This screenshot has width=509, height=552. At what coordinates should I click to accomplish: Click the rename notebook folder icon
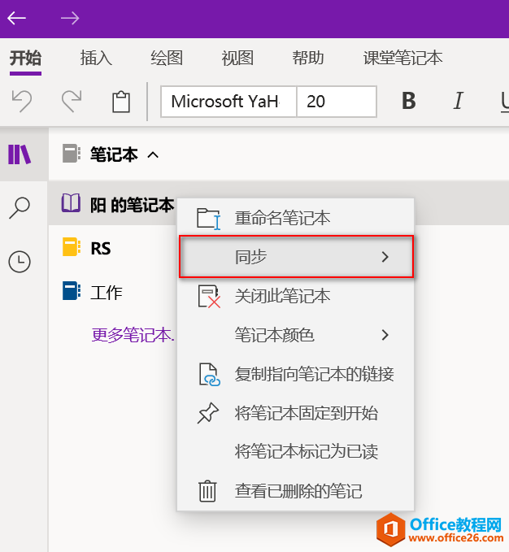208,219
